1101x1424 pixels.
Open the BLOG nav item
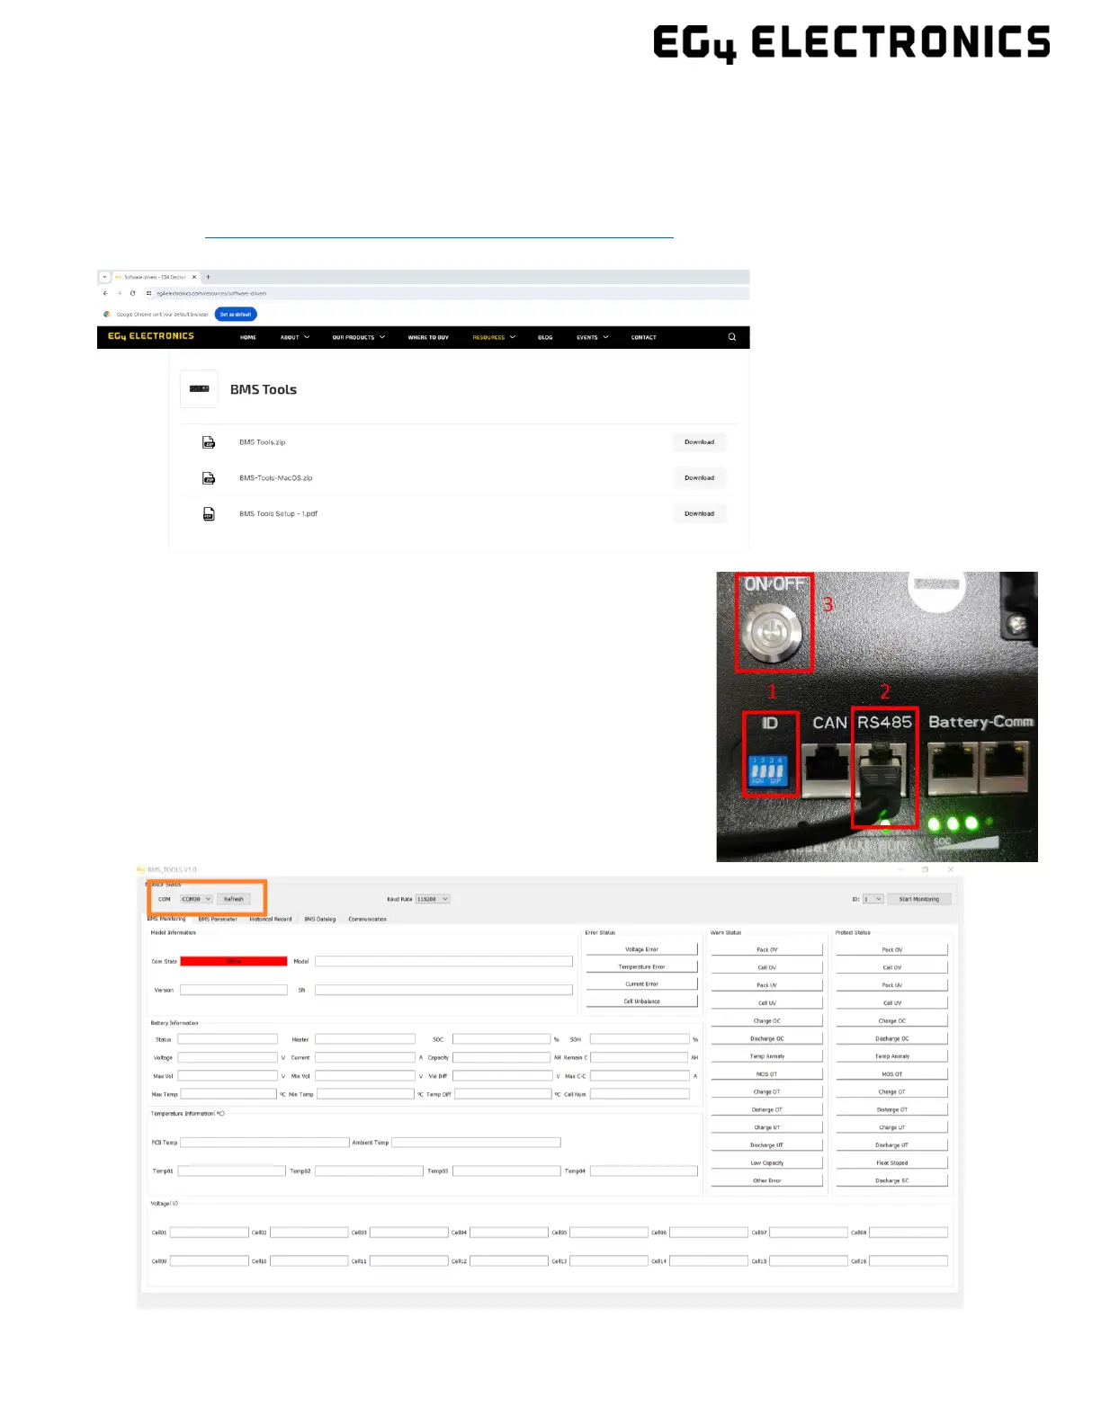click(x=545, y=338)
